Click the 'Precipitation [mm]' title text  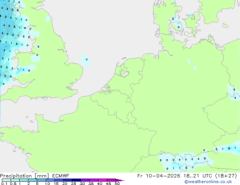(24, 176)
